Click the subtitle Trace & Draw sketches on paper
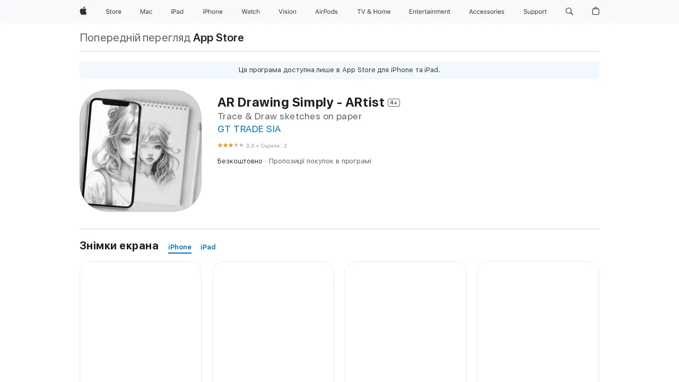This screenshot has height=382, width=679. [290, 117]
